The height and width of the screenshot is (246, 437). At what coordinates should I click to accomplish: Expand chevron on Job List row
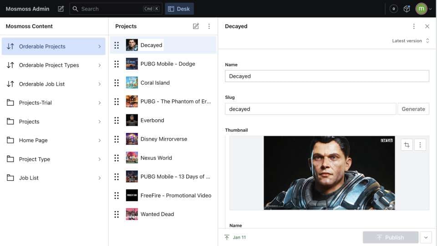[x=100, y=178]
